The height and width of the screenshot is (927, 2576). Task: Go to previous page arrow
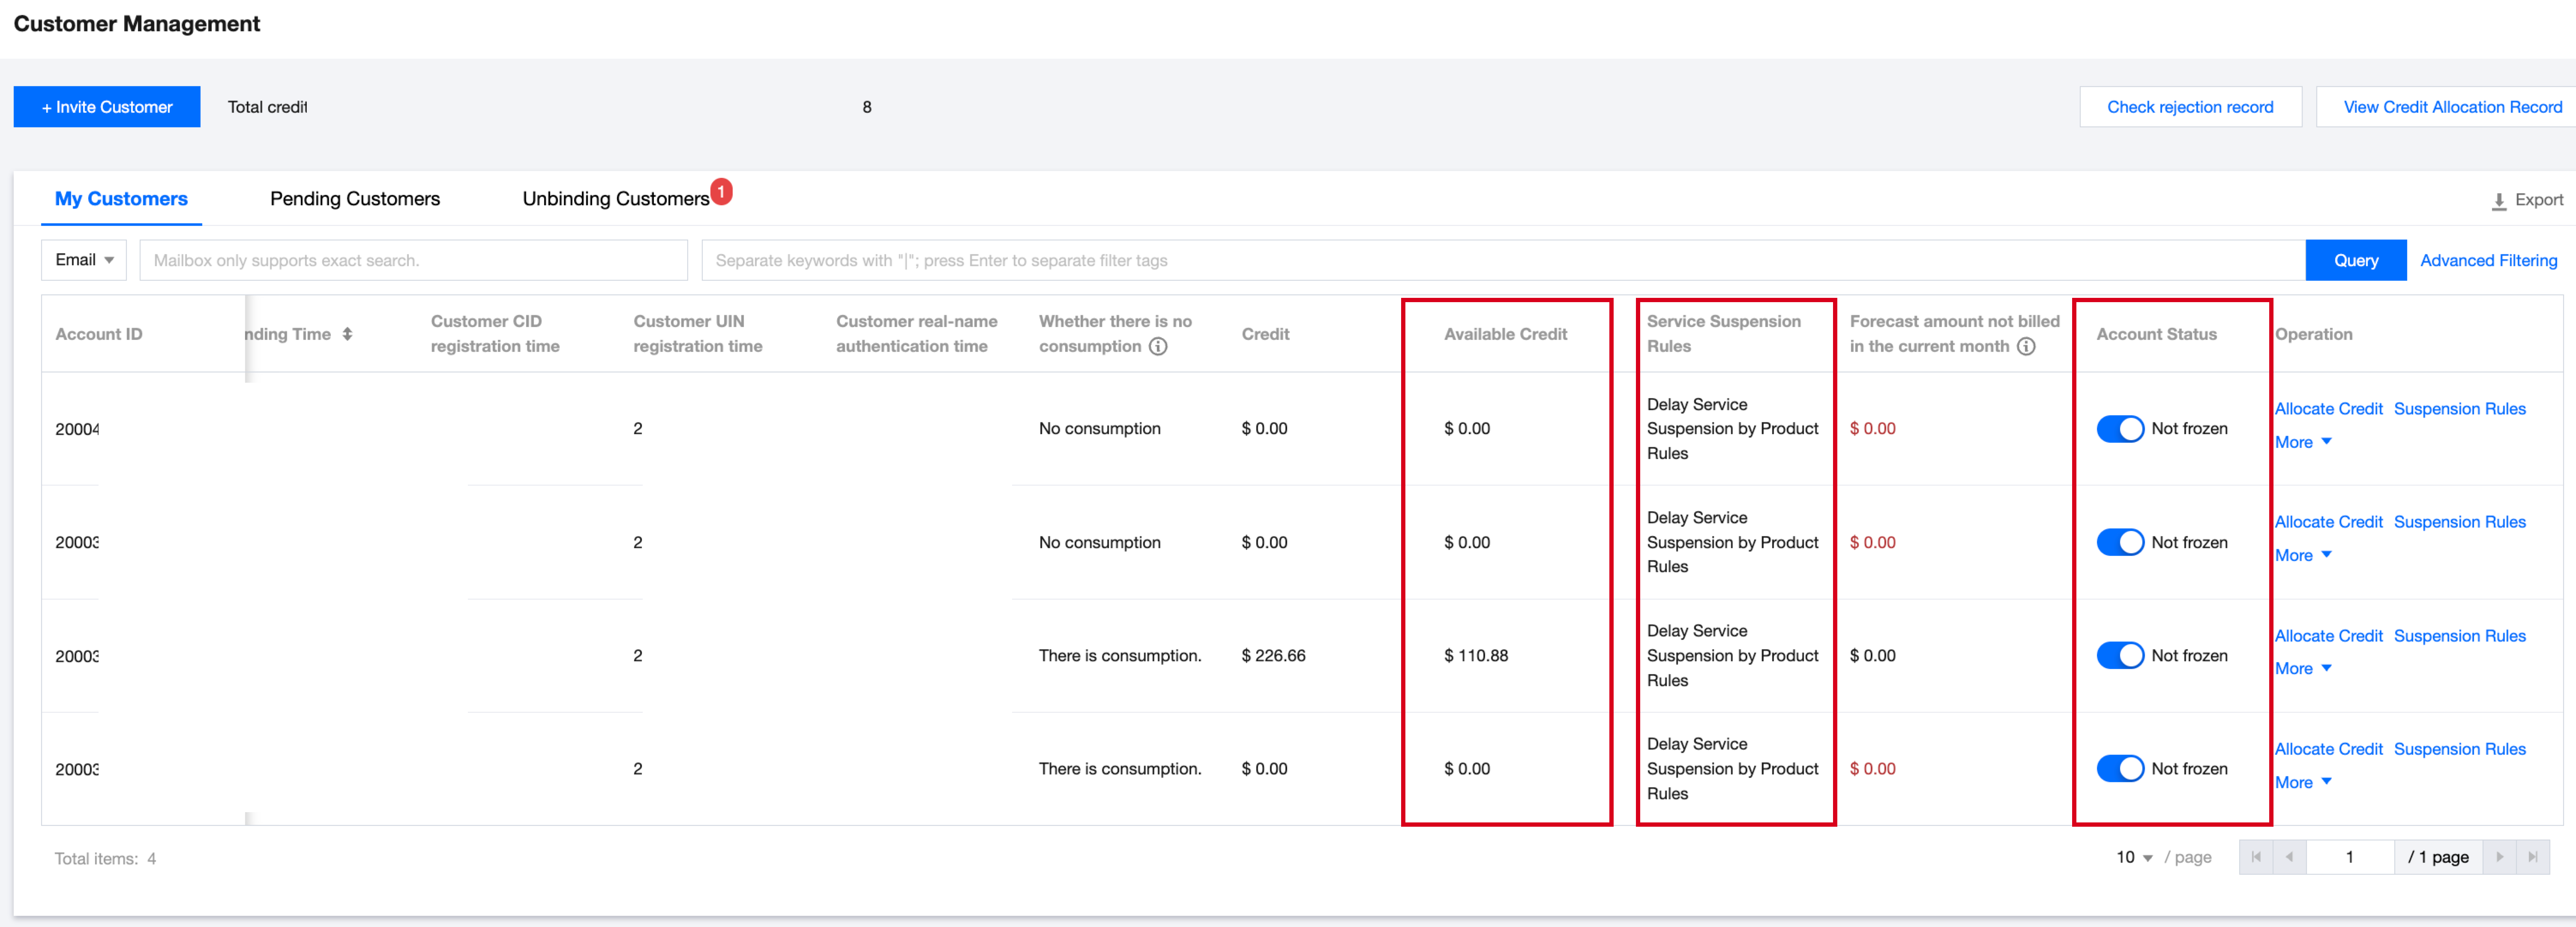tap(2289, 857)
